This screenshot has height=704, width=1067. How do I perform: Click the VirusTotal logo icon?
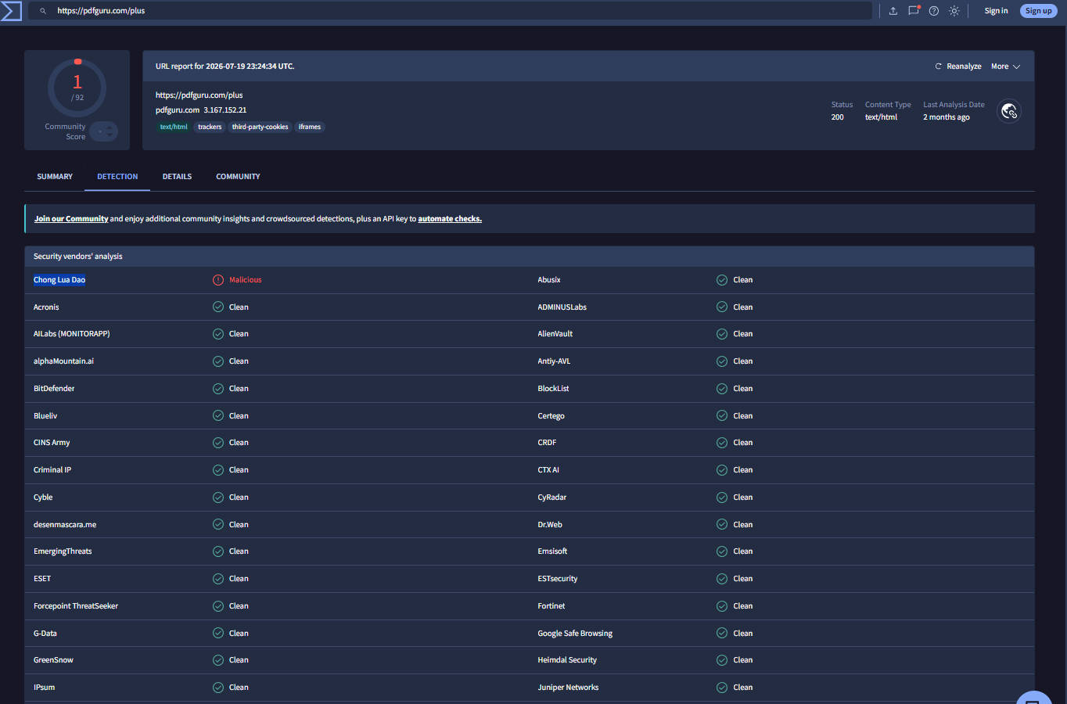coord(11,11)
